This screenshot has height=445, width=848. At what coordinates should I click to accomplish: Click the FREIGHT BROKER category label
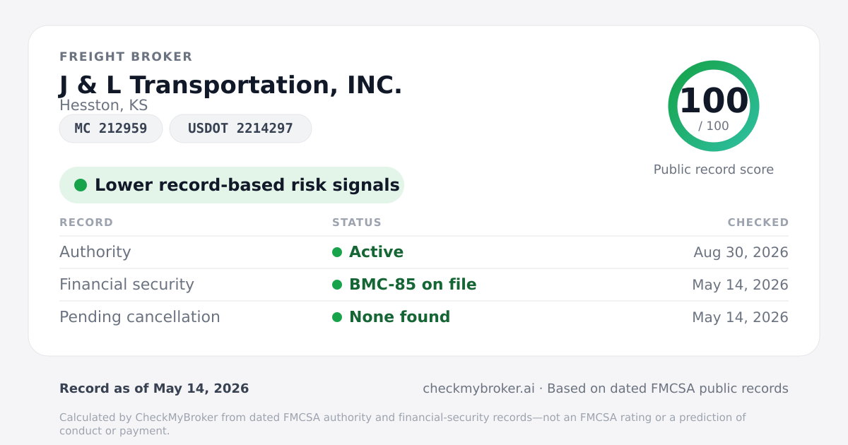click(x=126, y=57)
